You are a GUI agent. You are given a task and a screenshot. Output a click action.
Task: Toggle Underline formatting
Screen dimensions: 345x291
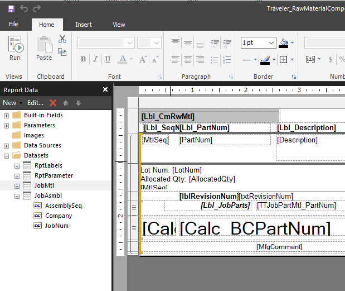[108, 59]
